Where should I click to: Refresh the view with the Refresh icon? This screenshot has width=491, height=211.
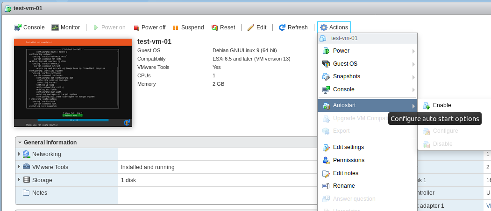coord(282,27)
